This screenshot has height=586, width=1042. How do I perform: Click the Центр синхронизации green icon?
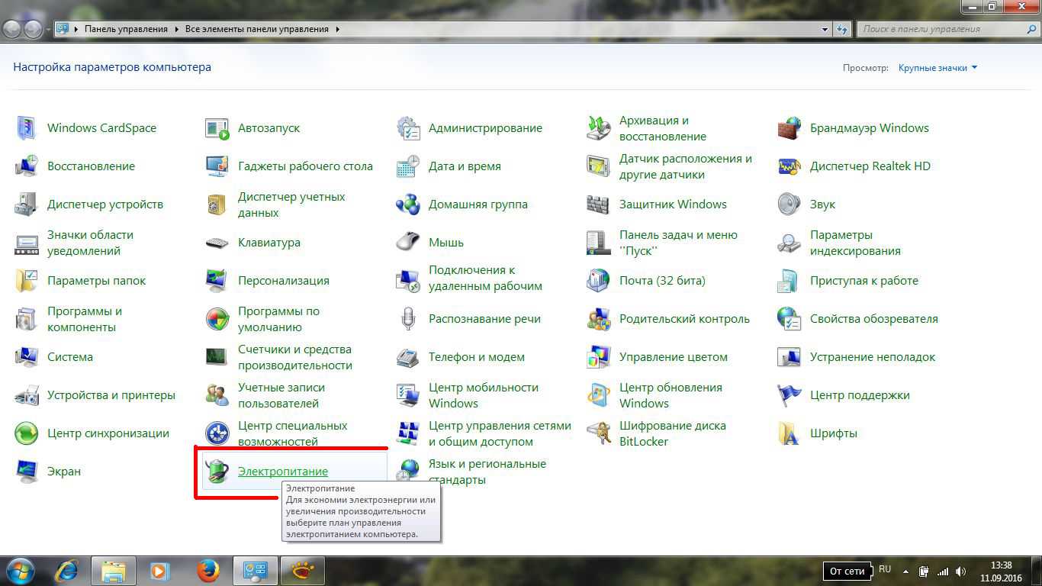[x=27, y=433]
